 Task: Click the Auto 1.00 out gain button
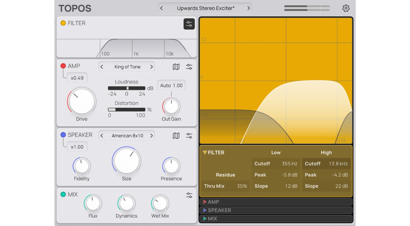pyautogui.click(x=171, y=86)
